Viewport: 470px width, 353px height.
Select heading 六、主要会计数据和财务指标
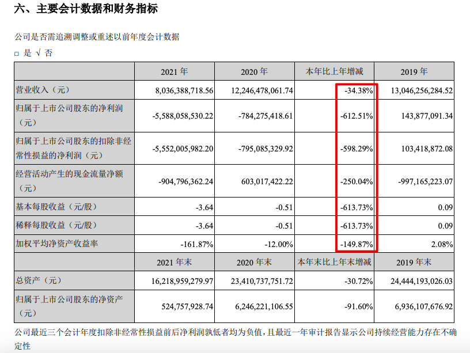pos(86,9)
